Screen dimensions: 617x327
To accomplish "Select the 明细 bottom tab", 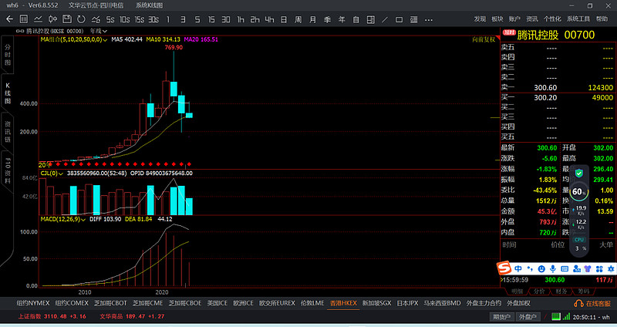I will (x=517, y=292).
